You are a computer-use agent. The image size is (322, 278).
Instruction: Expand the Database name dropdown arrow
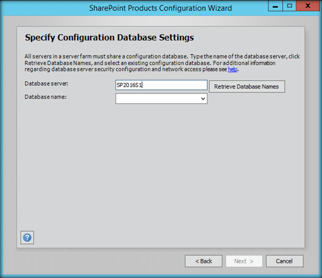click(x=203, y=99)
